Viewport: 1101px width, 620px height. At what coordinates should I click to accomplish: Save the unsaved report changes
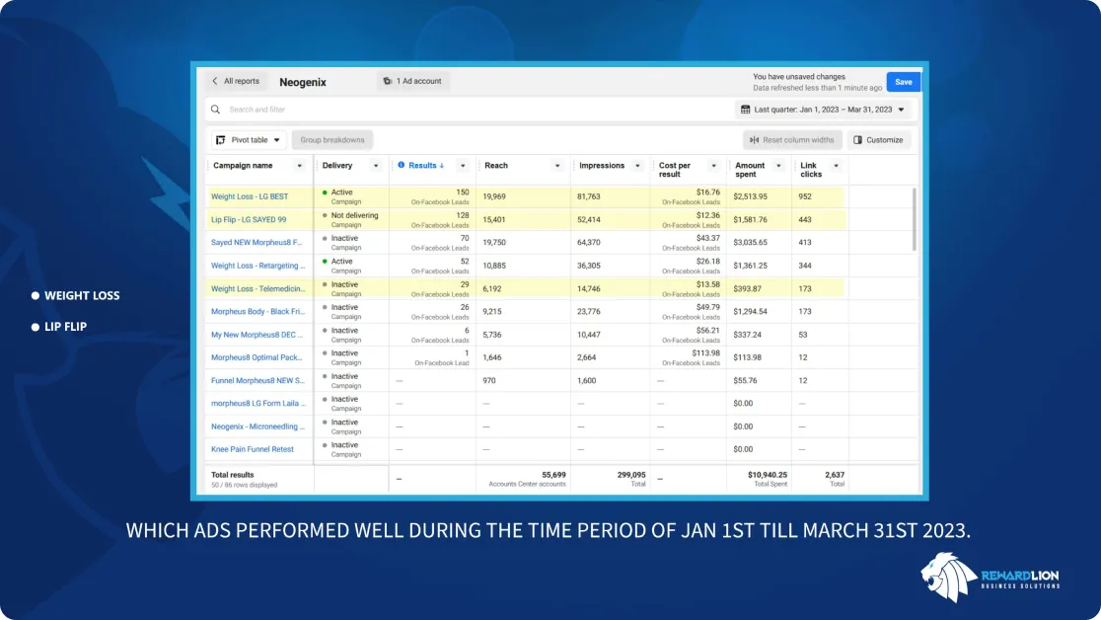[x=903, y=82]
